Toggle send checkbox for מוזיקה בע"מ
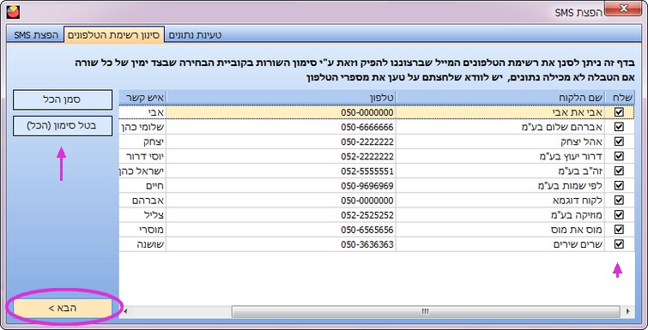The width and height of the screenshot is (648, 330). [x=619, y=215]
